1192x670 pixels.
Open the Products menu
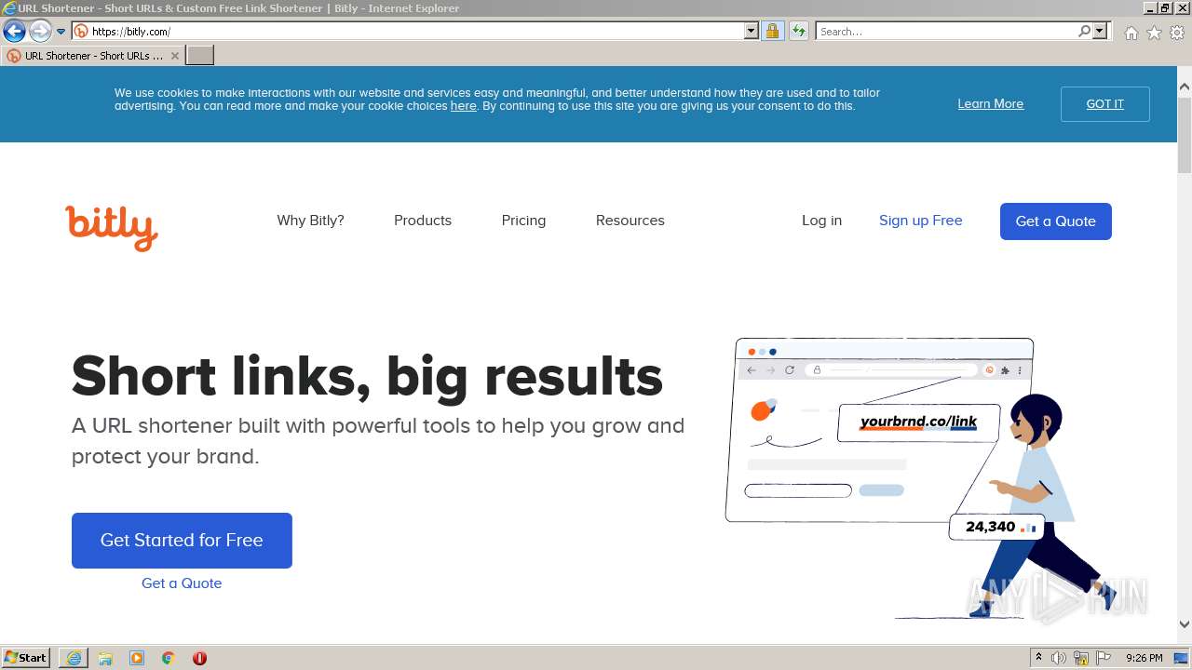[423, 221]
